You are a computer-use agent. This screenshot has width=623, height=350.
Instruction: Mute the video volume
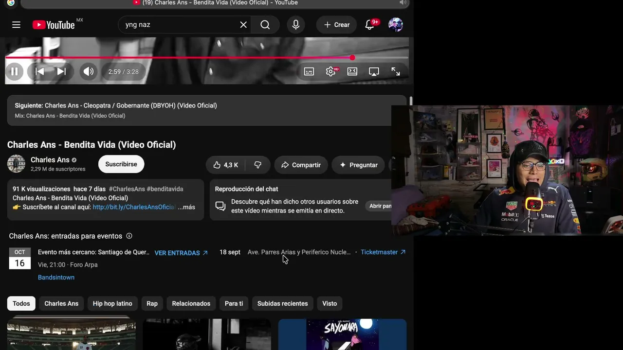point(88,71)
